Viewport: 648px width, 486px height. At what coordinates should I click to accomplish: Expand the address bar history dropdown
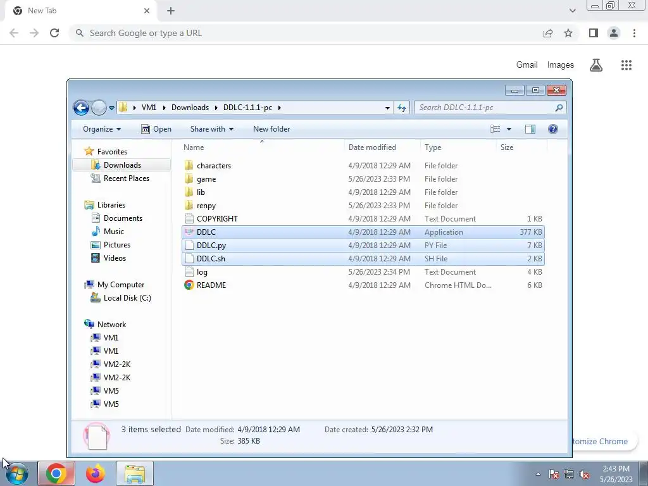[x=387, y=108]
